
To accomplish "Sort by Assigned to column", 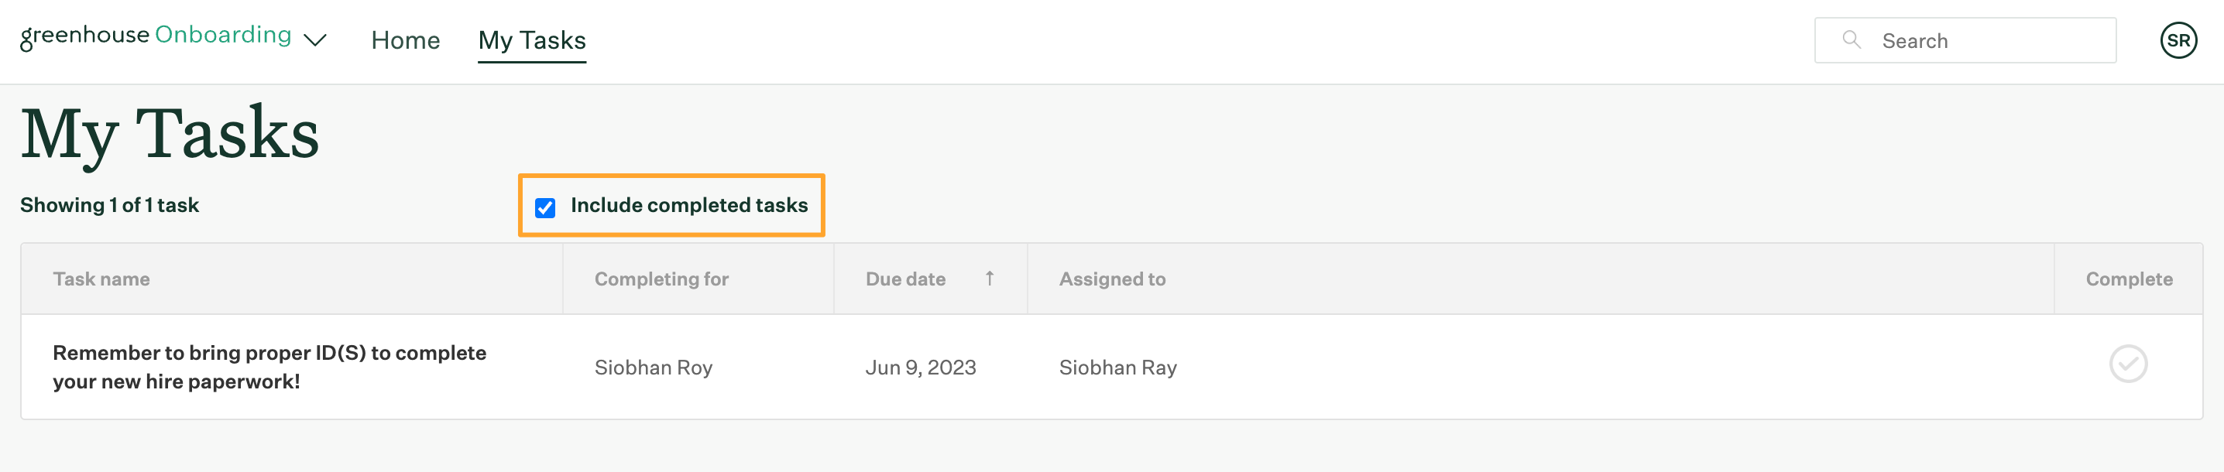I will coord(1112,279).
